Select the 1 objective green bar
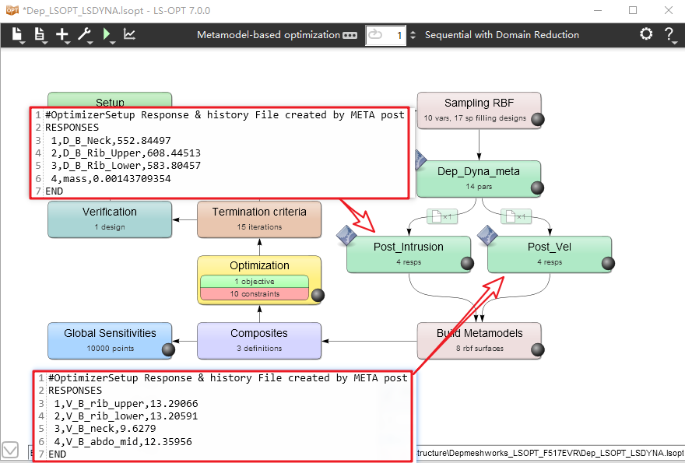The width and height of the screenshot is (685, 463). pyautogui.click(x=255, y=281)
